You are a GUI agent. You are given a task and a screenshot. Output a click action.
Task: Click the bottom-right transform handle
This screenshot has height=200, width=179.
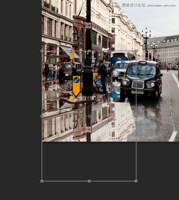136,181
